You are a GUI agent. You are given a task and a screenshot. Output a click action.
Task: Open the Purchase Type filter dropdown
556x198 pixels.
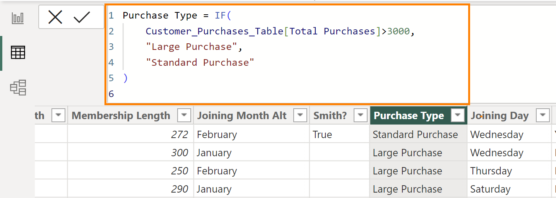[x=458, y=115]
